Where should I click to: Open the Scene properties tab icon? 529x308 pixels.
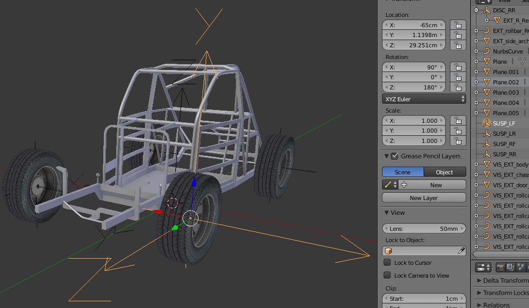(x=521, y=267)
